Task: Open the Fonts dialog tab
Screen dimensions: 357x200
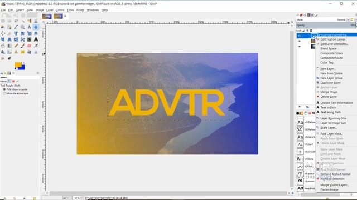Action: coord(306,113)
